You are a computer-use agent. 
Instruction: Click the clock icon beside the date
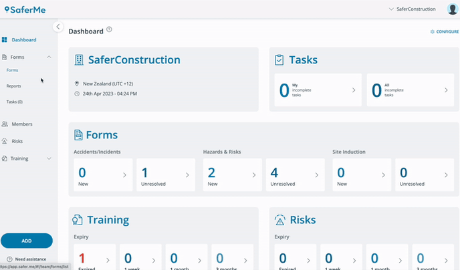click(x=77, y=94)
